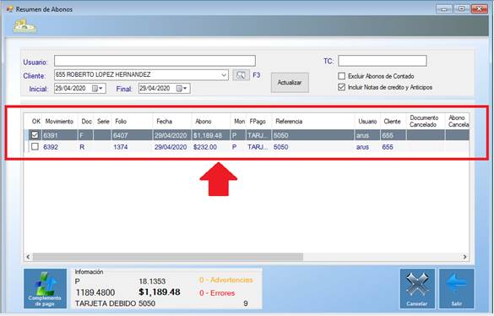The height and width of the screenshot is (316, 494).
Task: Click folio 1374 cell
Action: click(132, 147)
